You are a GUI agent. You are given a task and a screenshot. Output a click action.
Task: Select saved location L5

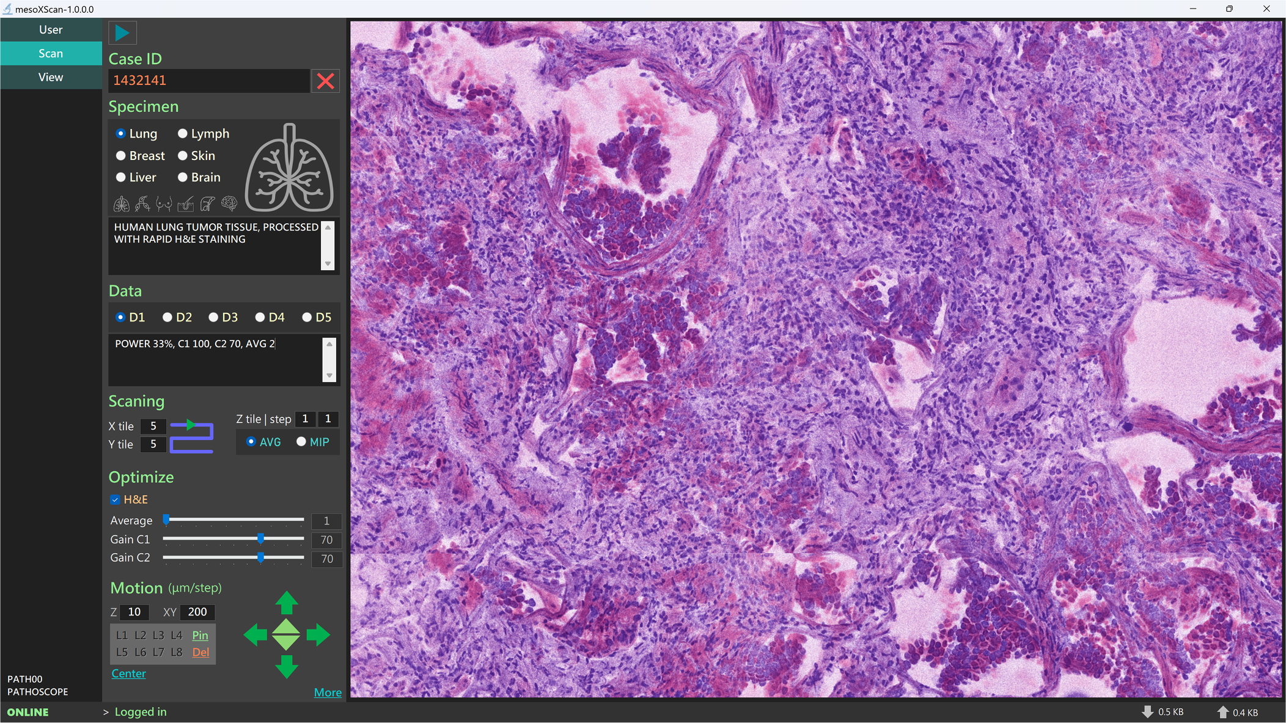point(122,652)
